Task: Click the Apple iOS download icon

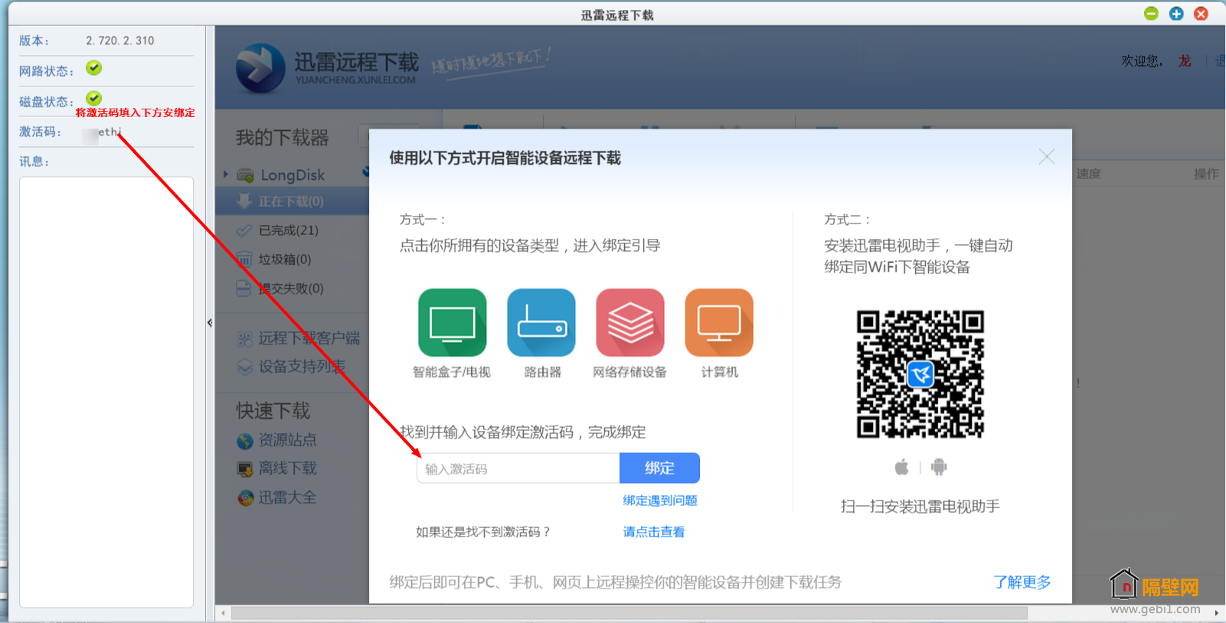Action: 902,467
